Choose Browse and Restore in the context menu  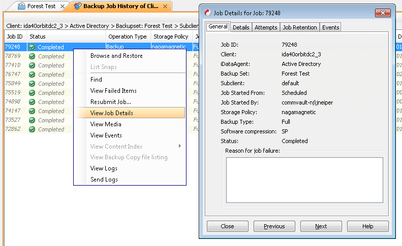click(116, 56)
